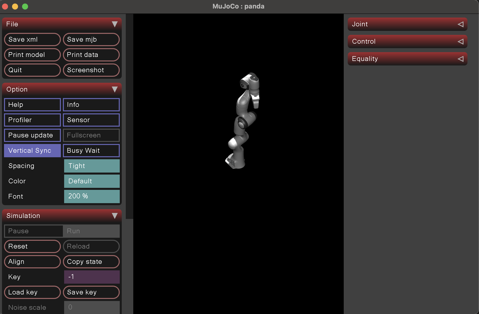Enable the Profiler display
Image resolution: width=479 pixels, height=314 pixels.
point(32,120)
